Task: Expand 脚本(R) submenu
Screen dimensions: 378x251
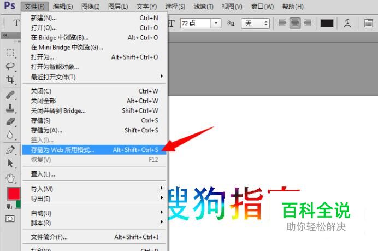Action: (x=94, y=223)
